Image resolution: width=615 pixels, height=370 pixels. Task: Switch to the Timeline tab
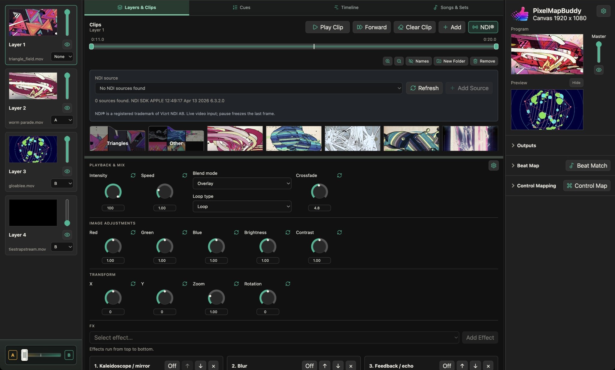(346, 7)
